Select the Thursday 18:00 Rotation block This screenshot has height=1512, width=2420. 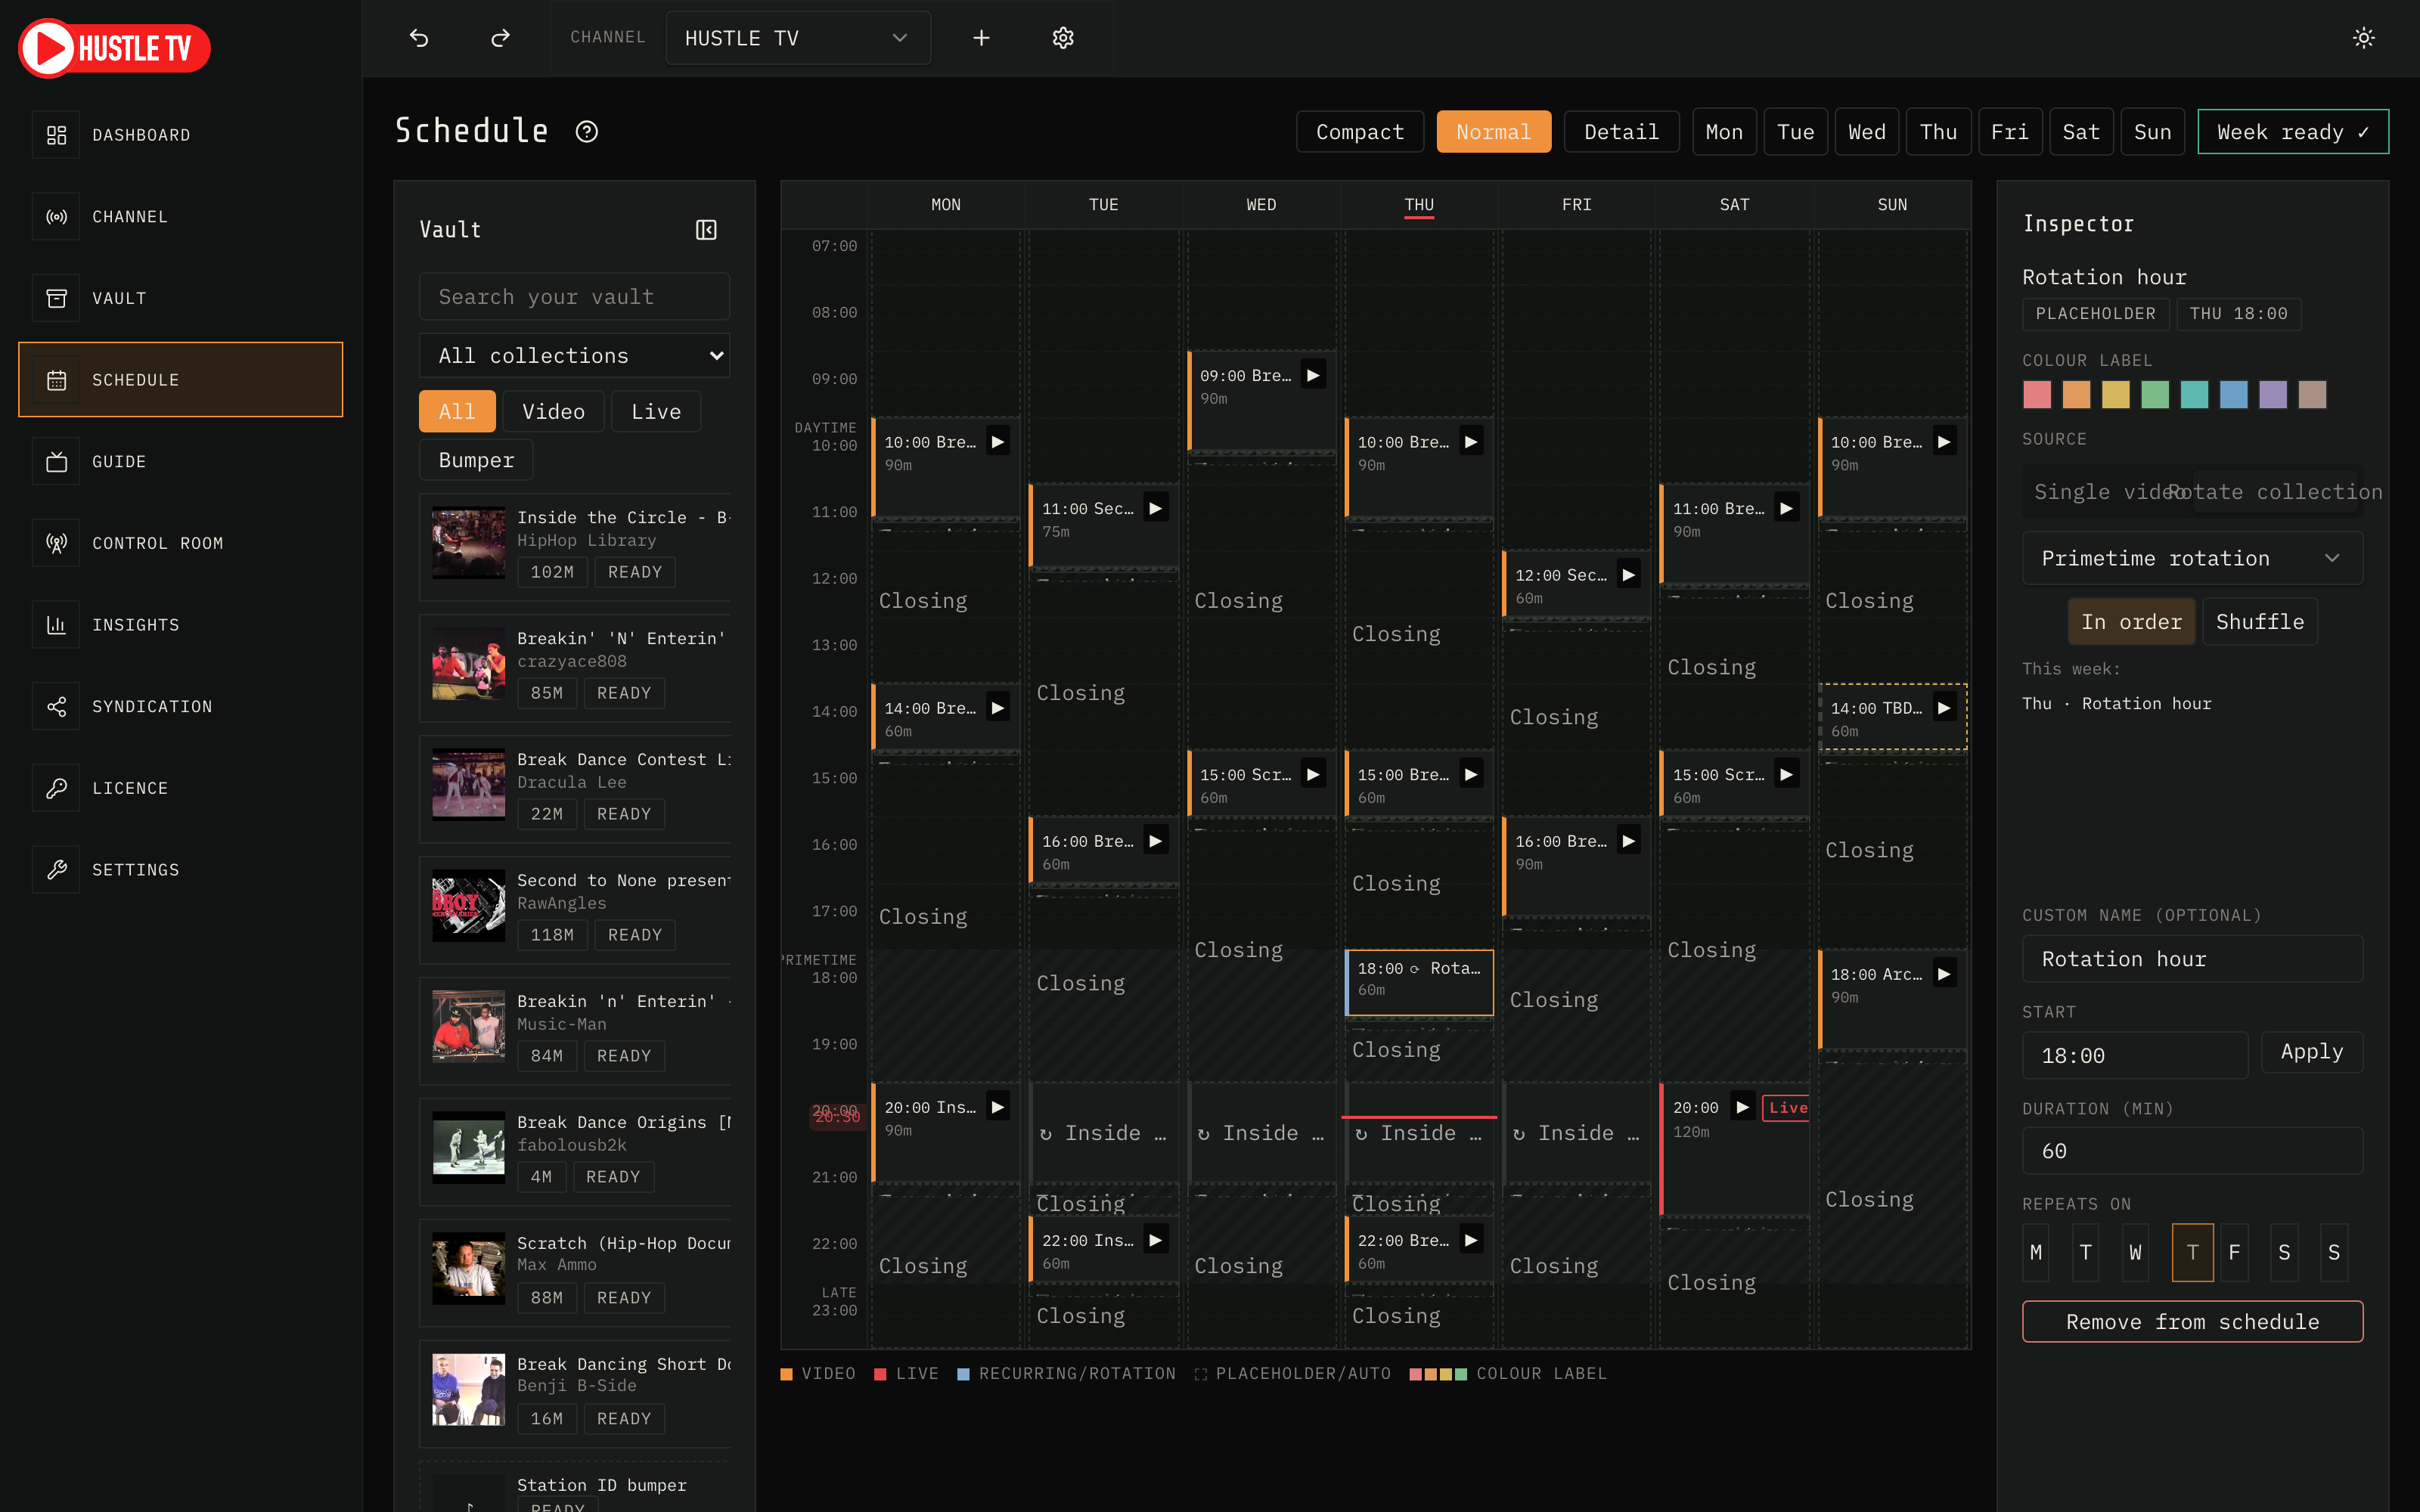click(x=1419, y=981)
